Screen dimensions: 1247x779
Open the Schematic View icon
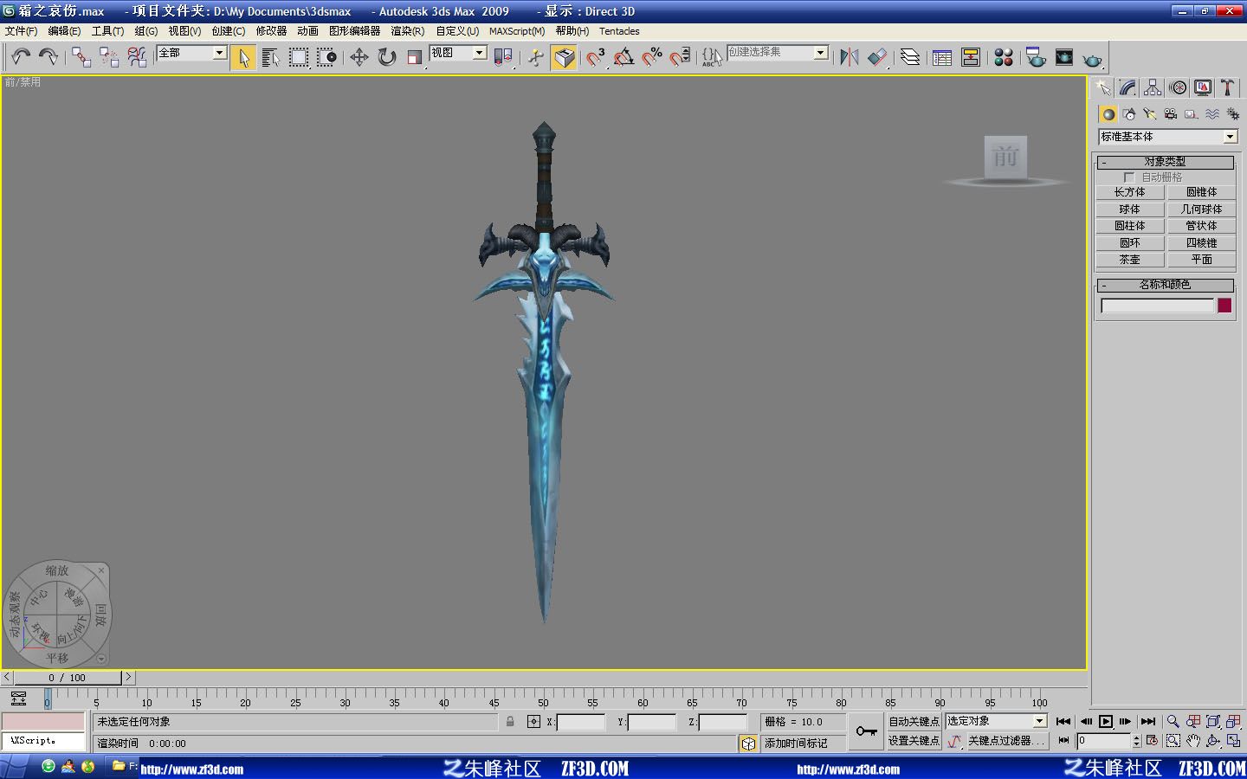click(x=971, y=57)
